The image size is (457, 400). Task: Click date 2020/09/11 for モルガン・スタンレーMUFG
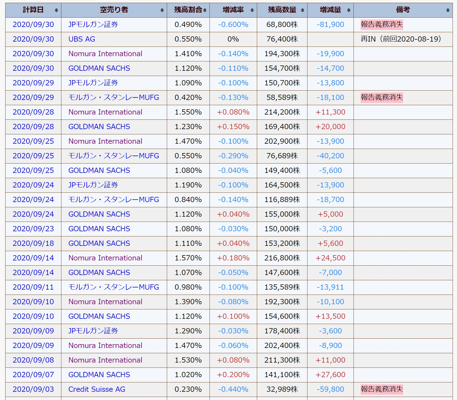coord(33,287)
